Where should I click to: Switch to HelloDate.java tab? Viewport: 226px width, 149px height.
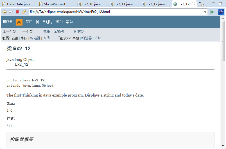tap(16, 4)
